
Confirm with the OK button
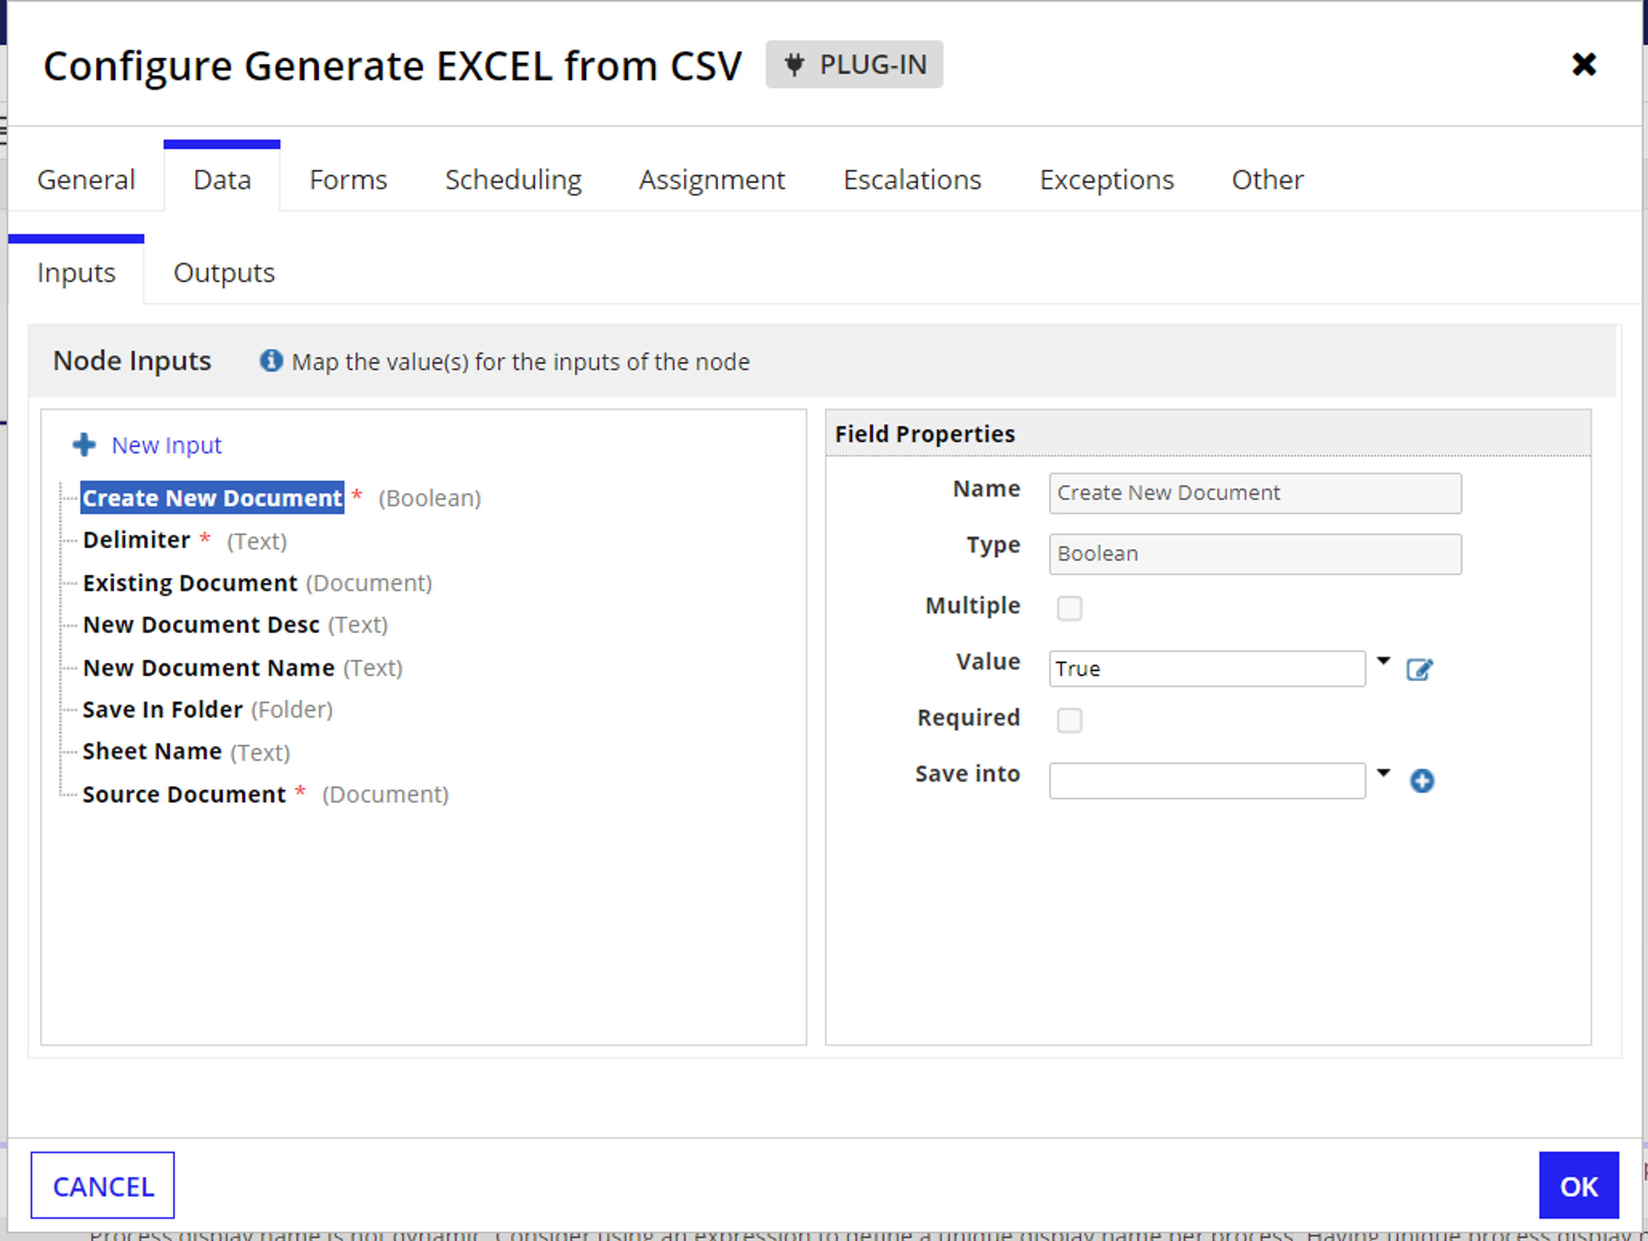1579,1186
